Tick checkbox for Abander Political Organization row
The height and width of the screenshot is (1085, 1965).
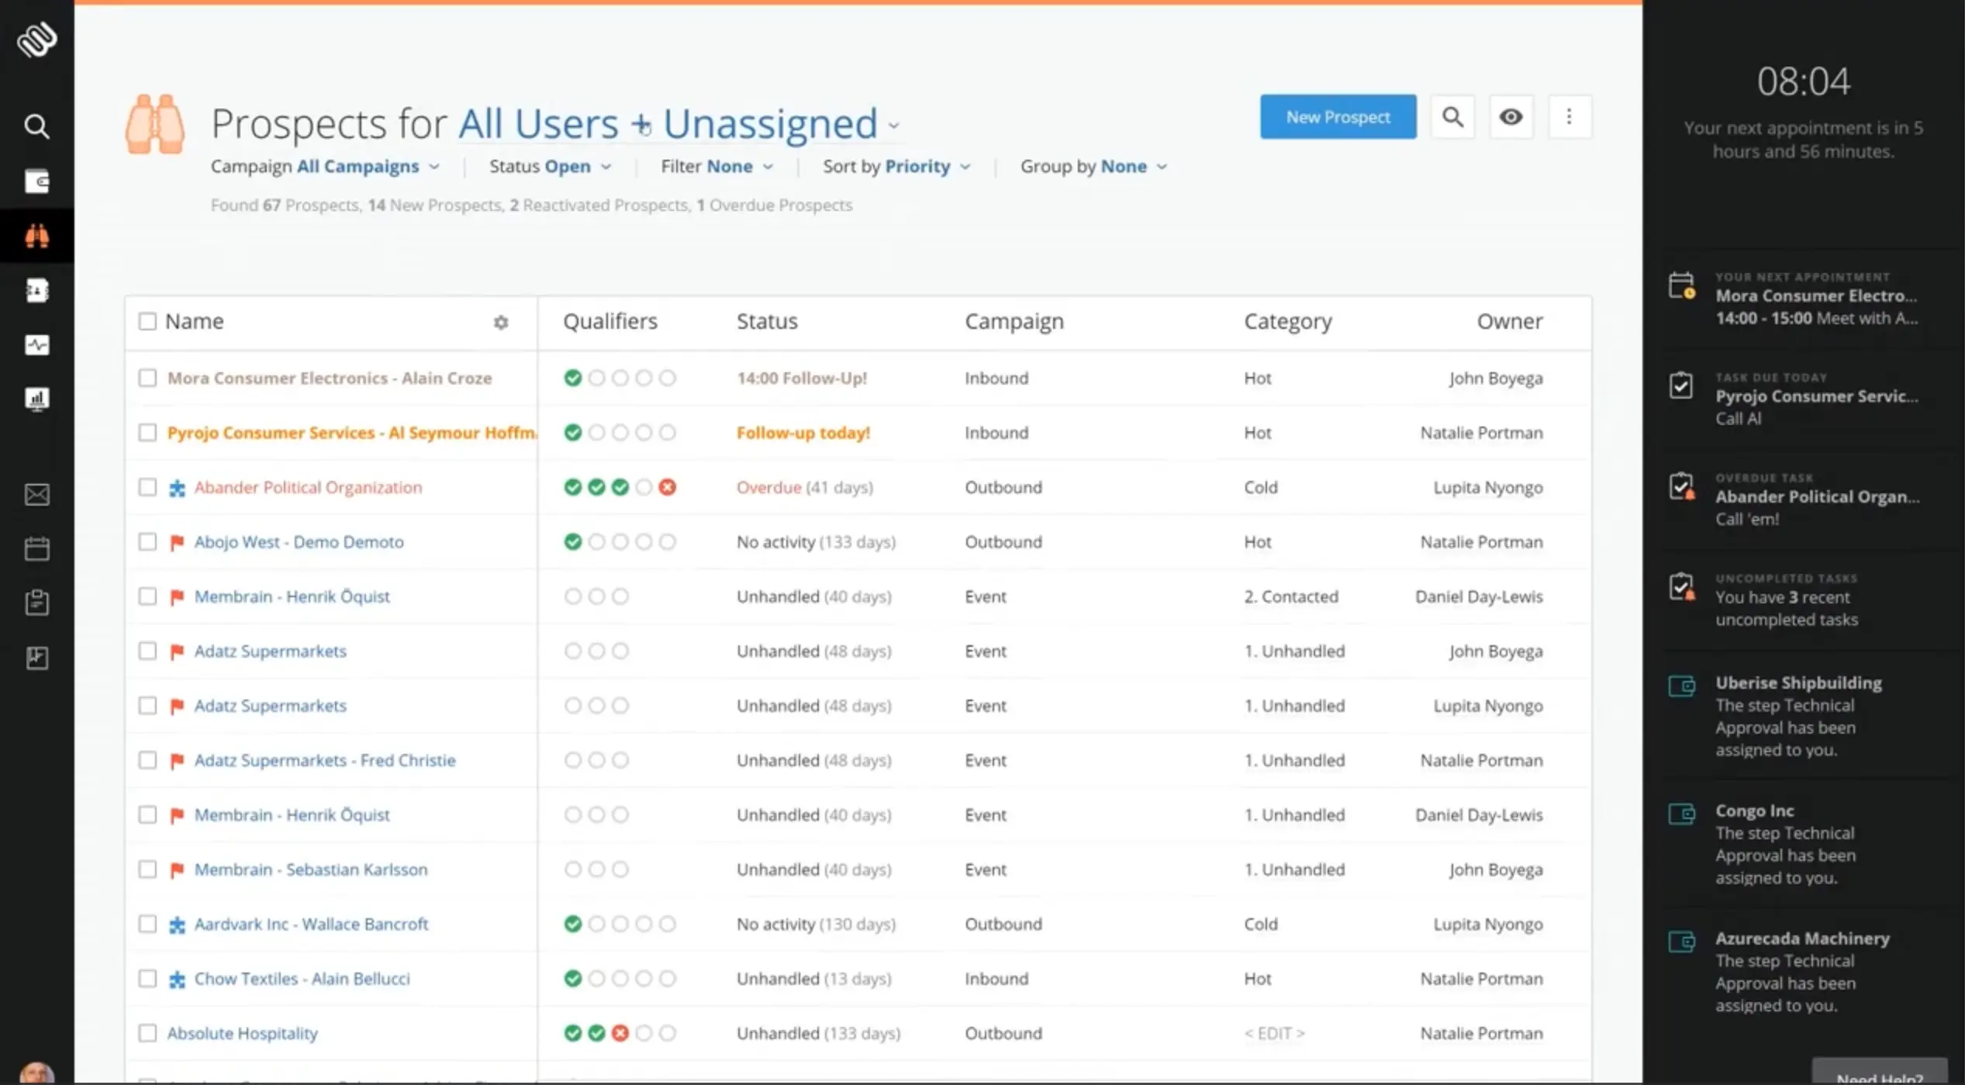coord(147,487)
